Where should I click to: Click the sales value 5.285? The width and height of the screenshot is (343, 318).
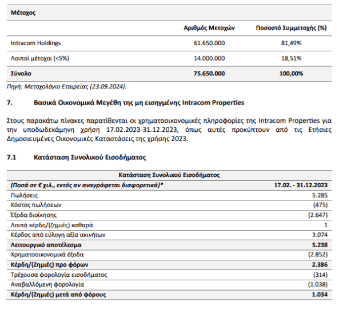320,195
